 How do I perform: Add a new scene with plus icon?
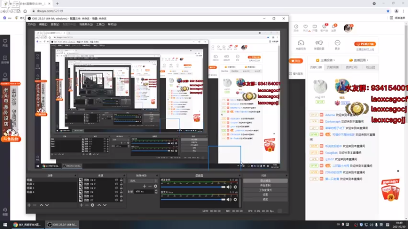29,205
